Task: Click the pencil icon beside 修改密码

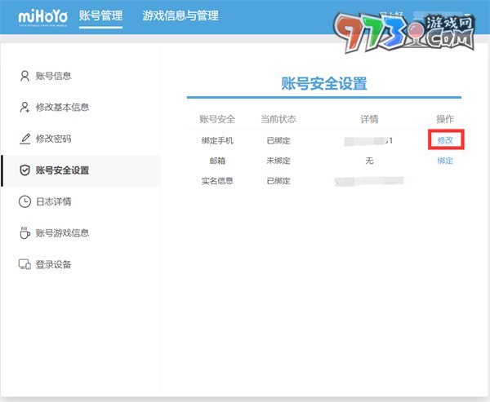Action: [x=24, y=139]
